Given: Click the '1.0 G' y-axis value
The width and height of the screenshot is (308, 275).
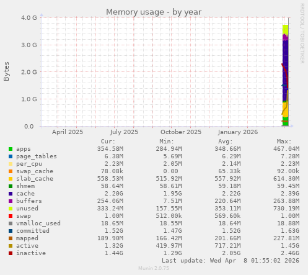Looking at the screenshot, I should pos(29,99).
